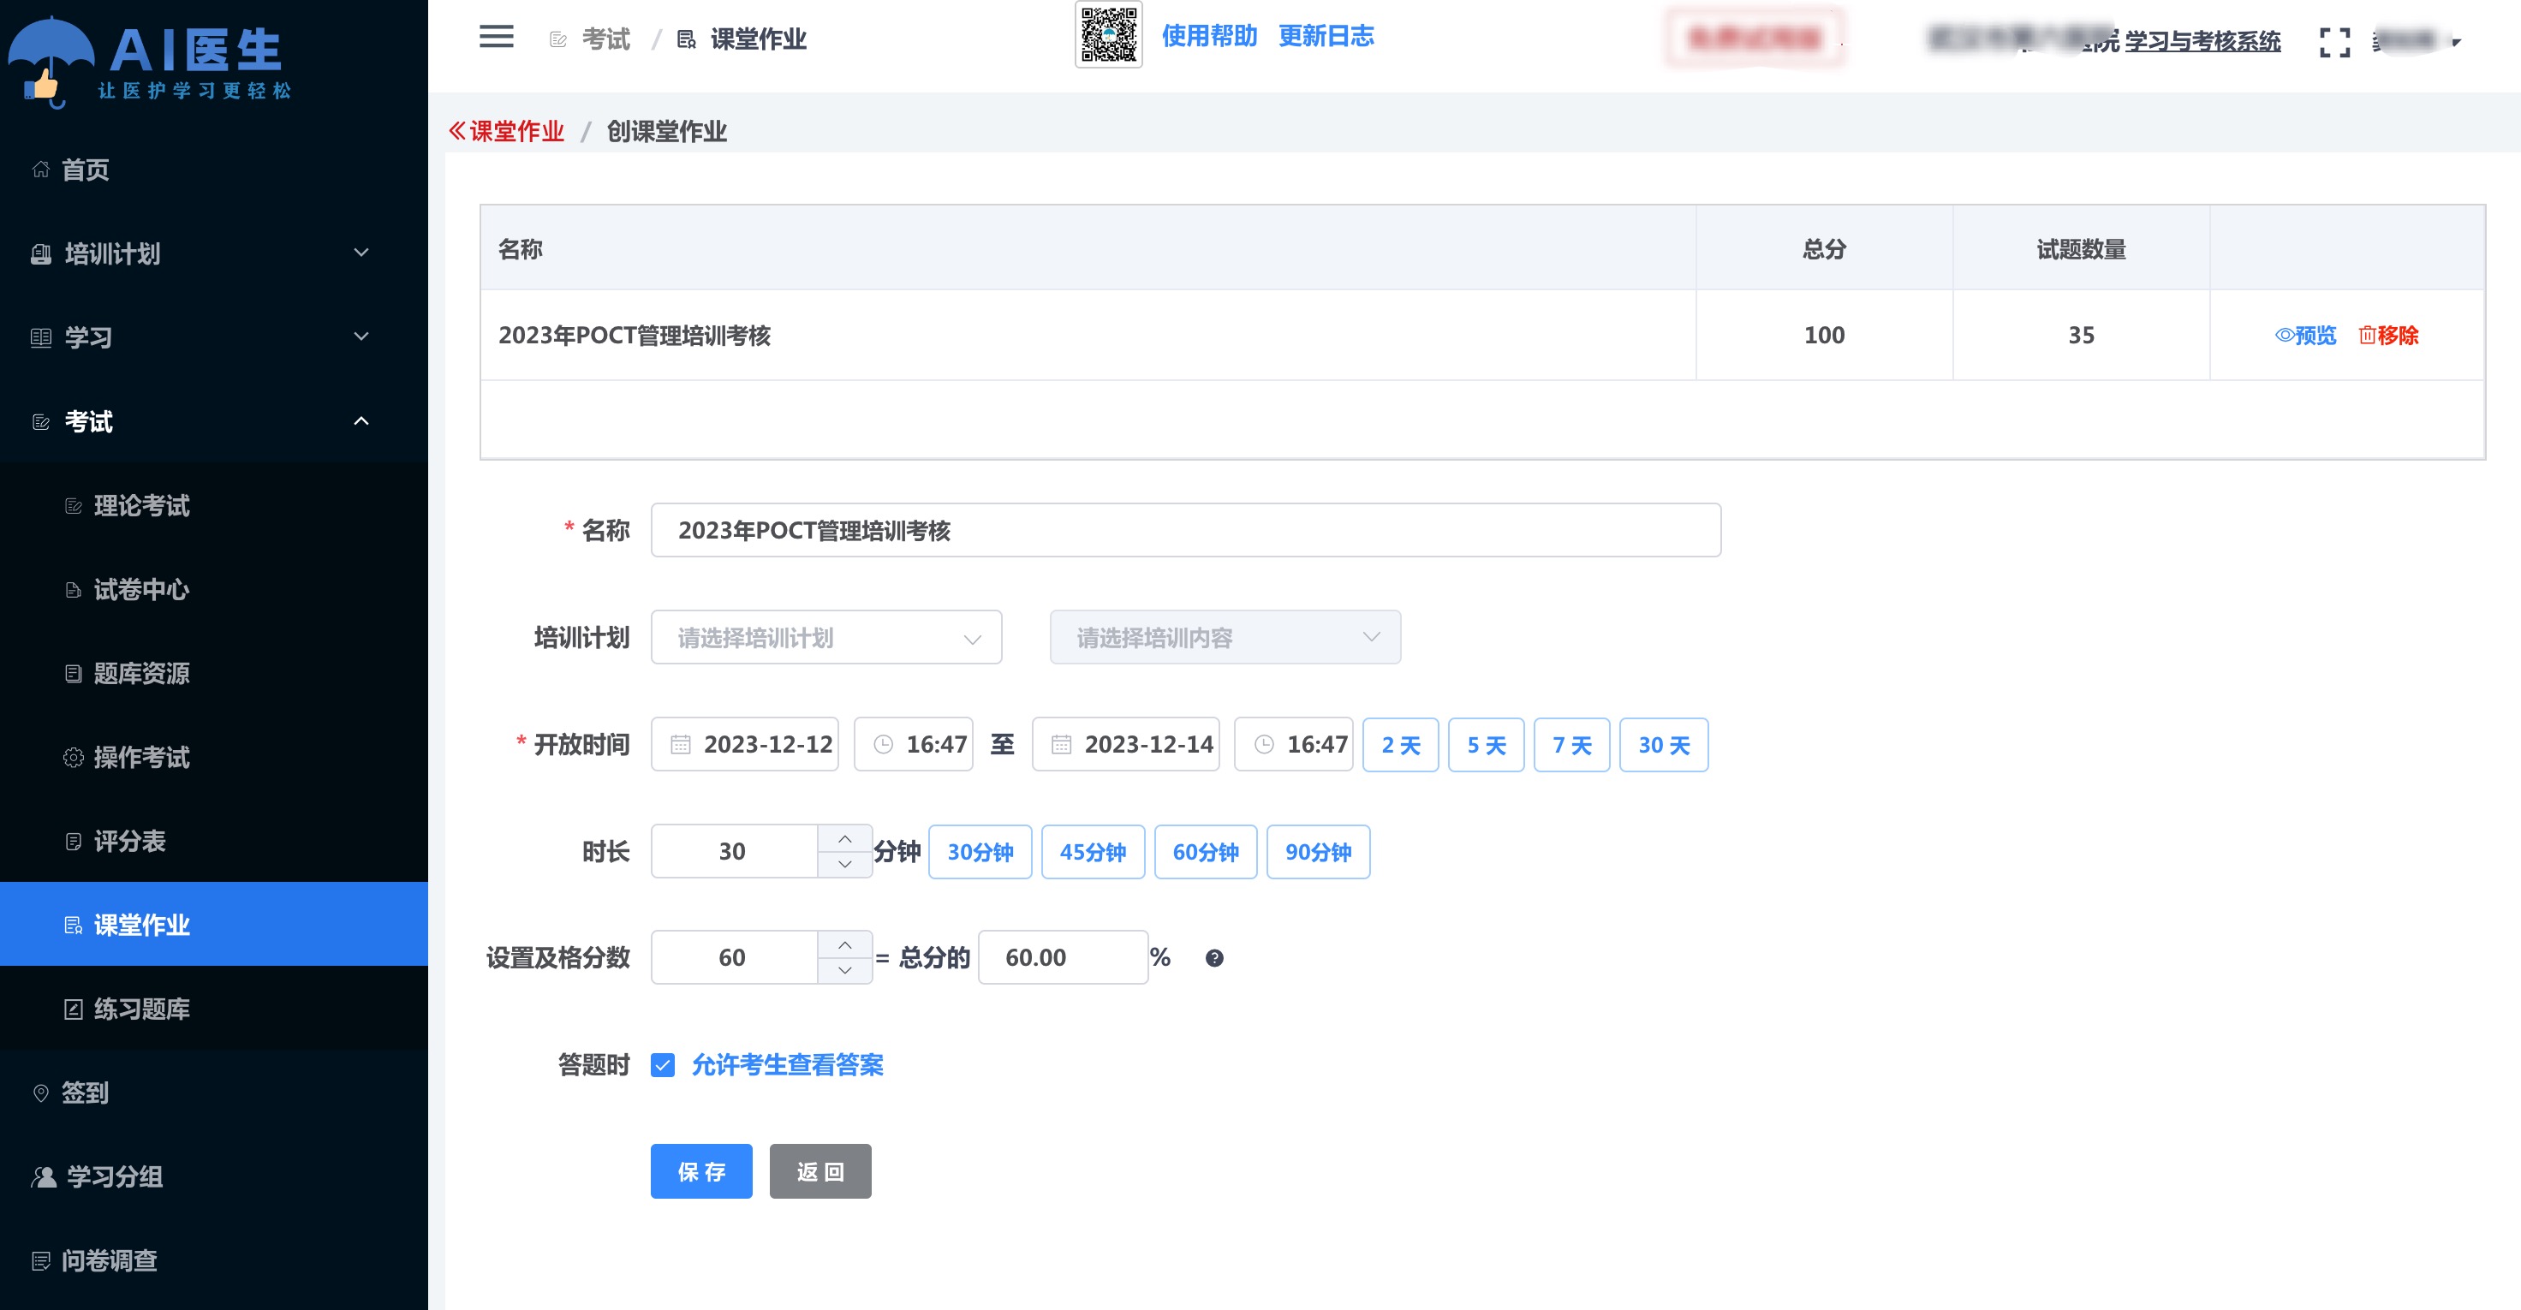The height and width of the screenshot is (1310, 2521).
Task: Open the user account dropdown arrow
Action: pos(2455,42)
